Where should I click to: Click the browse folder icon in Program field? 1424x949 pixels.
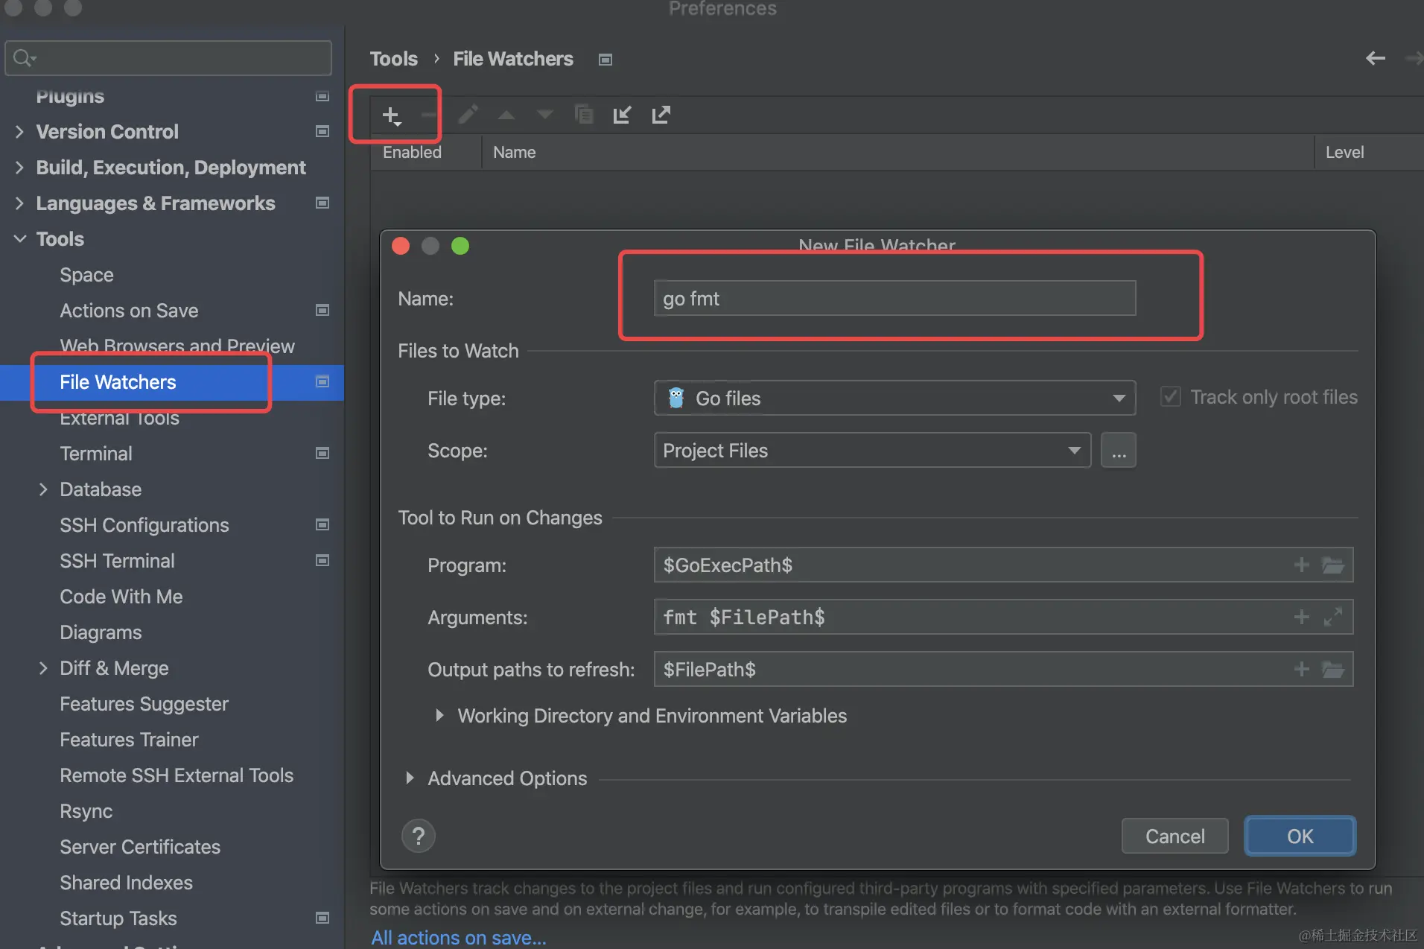pyautogui.click(x=1332, y=565)
